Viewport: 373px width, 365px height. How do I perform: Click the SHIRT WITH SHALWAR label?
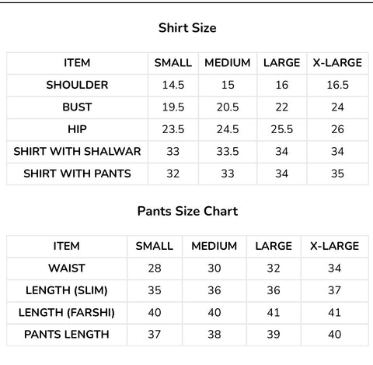coord(77,152)
